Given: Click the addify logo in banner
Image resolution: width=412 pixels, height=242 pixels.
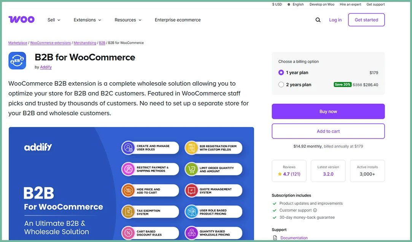Looking at the screenshot, I should [x=38, y=147].
